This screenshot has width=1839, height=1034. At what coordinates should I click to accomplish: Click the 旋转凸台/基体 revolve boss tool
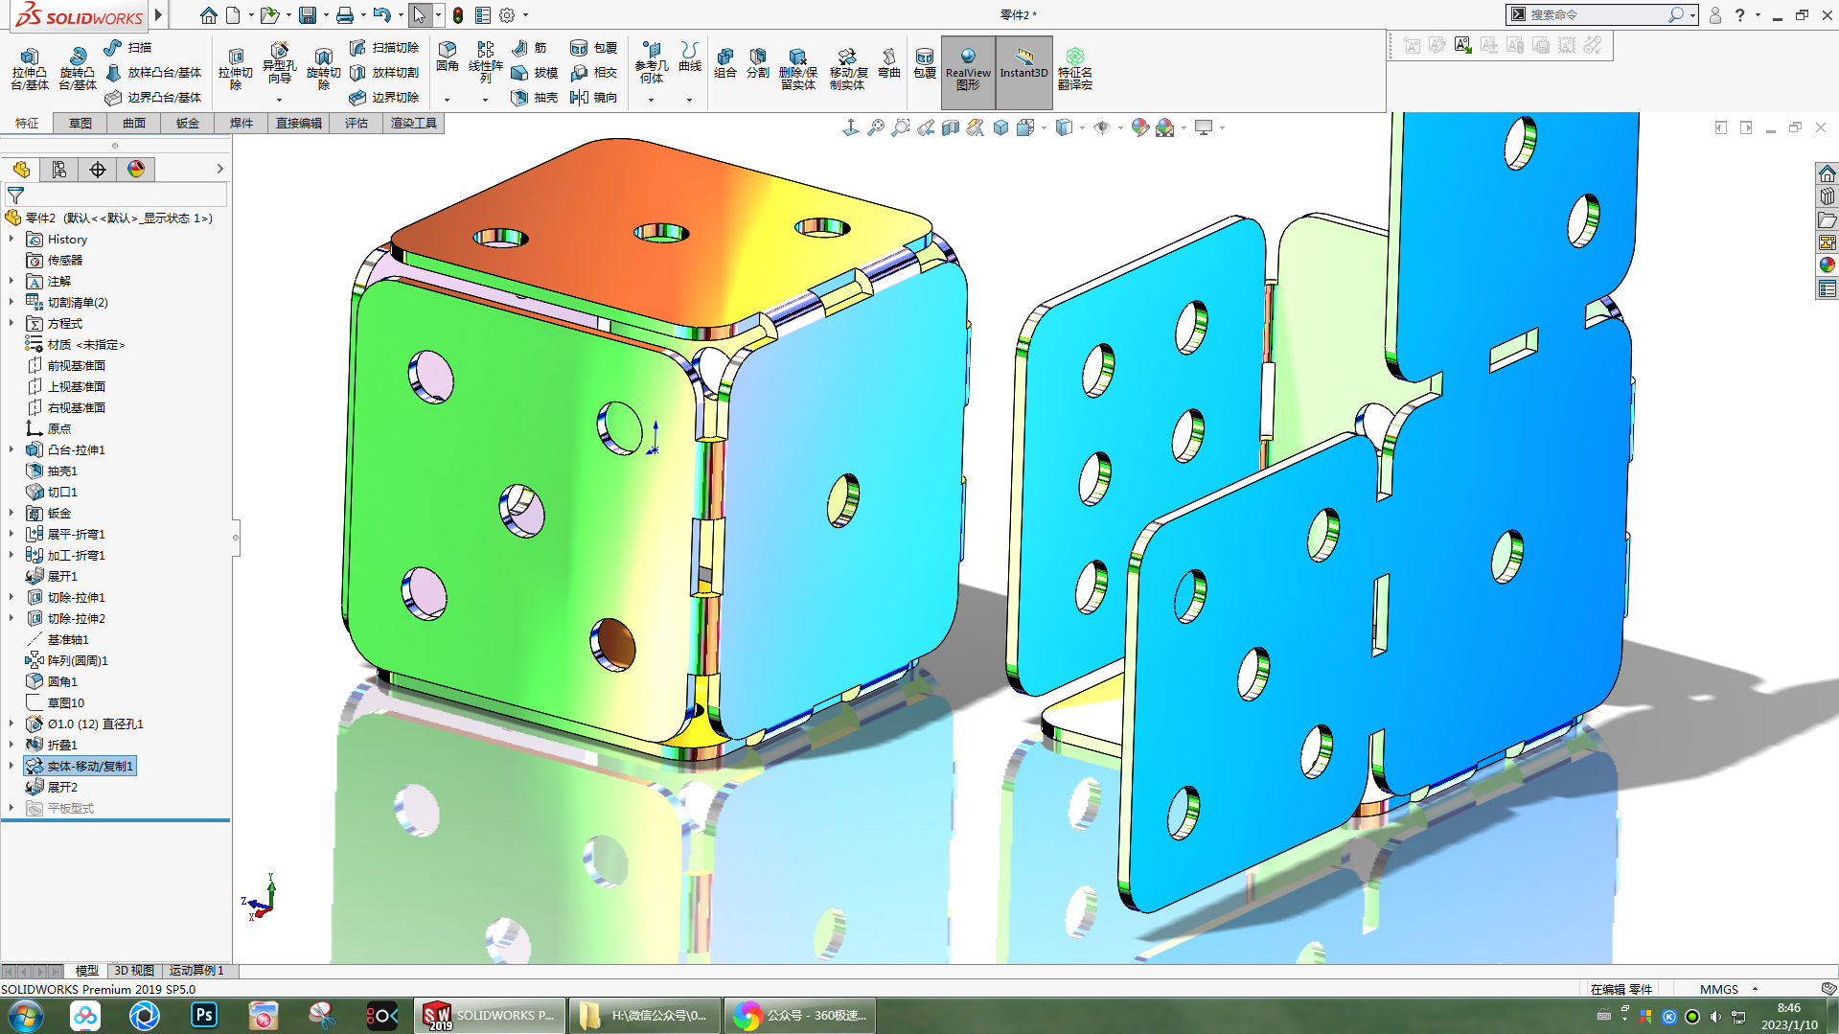(78, 69)
